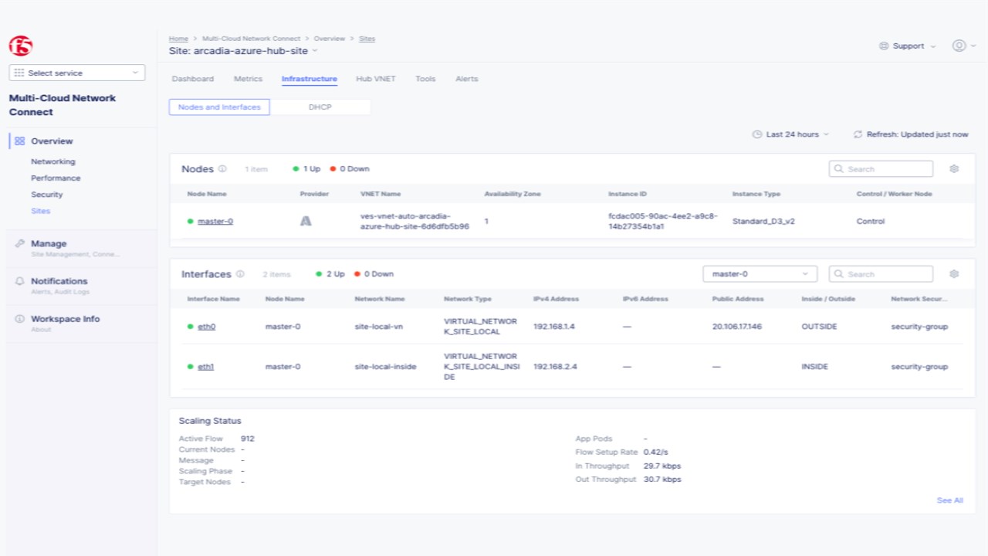This screenshot has width=988, height=556.
Task: Select the Infrastructure tab
Action: 310,79
